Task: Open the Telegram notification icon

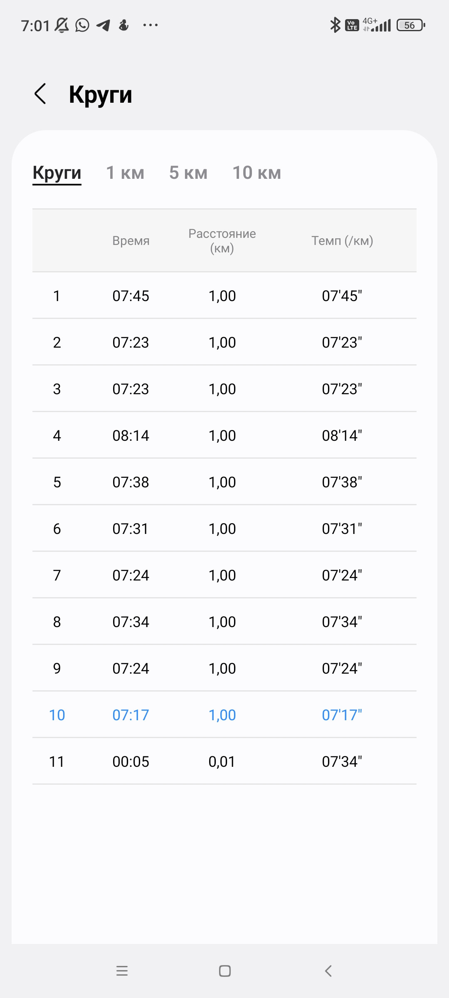Action: point(103,25)
